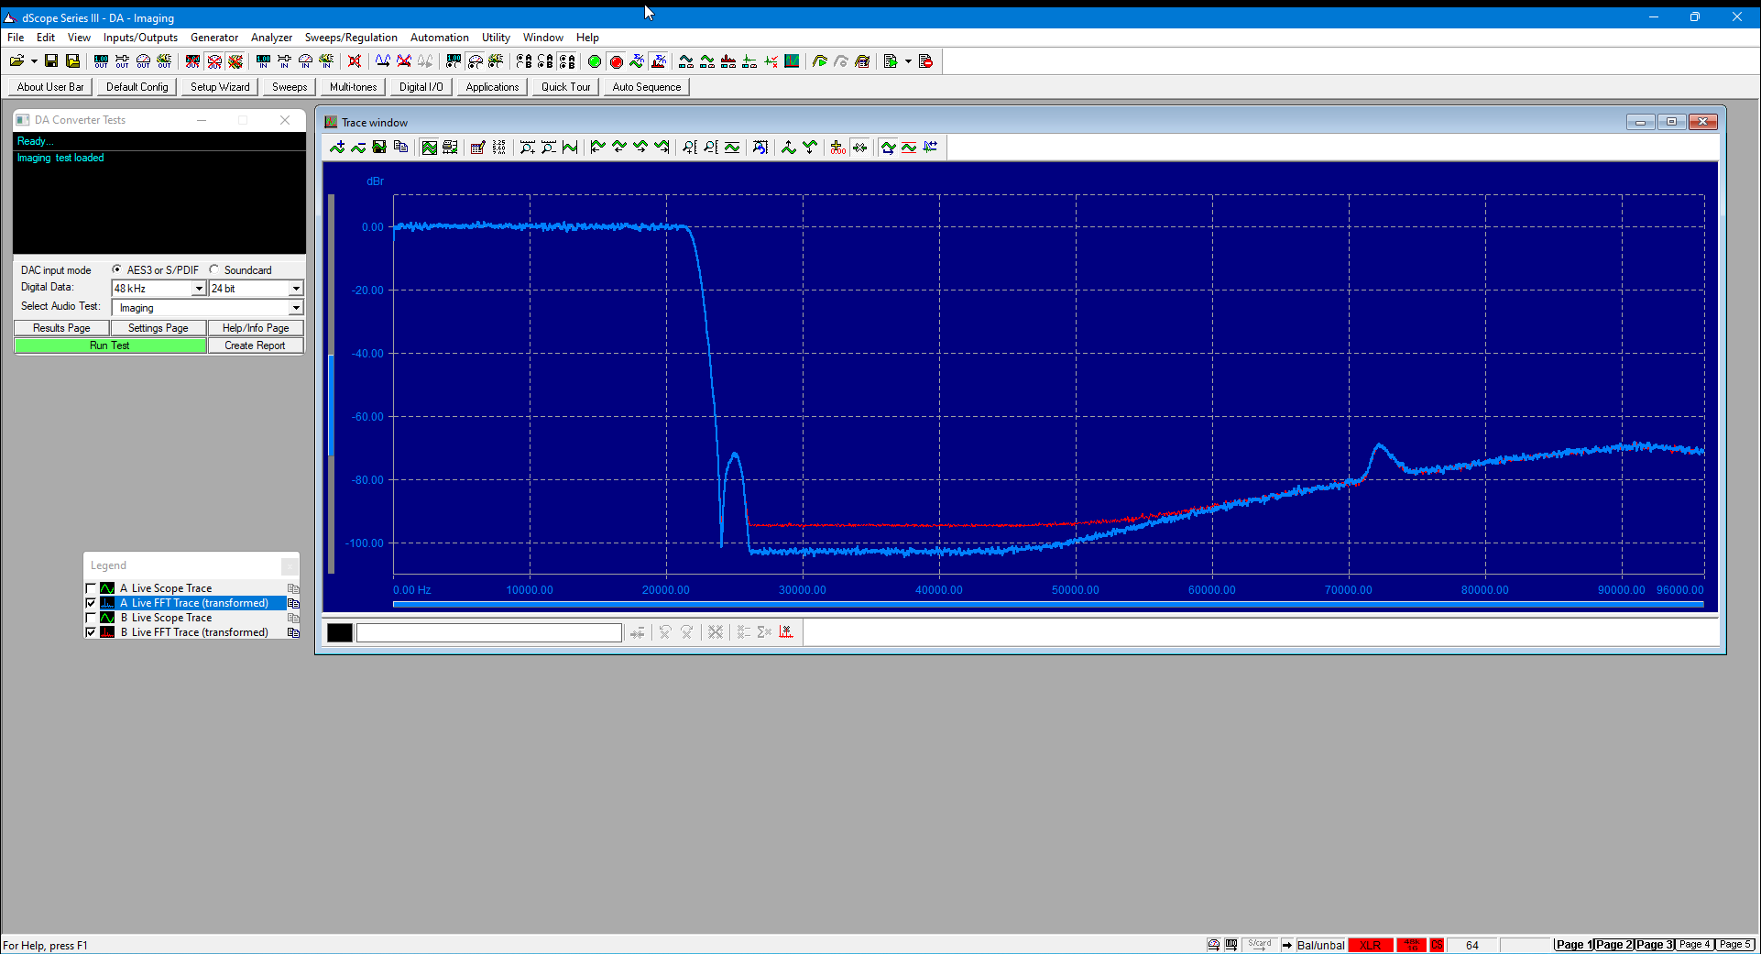This screenshot has width=1761, height=954.
Task: Click the Create Report button
Action: pyautogui.click(x=255, y=345)
